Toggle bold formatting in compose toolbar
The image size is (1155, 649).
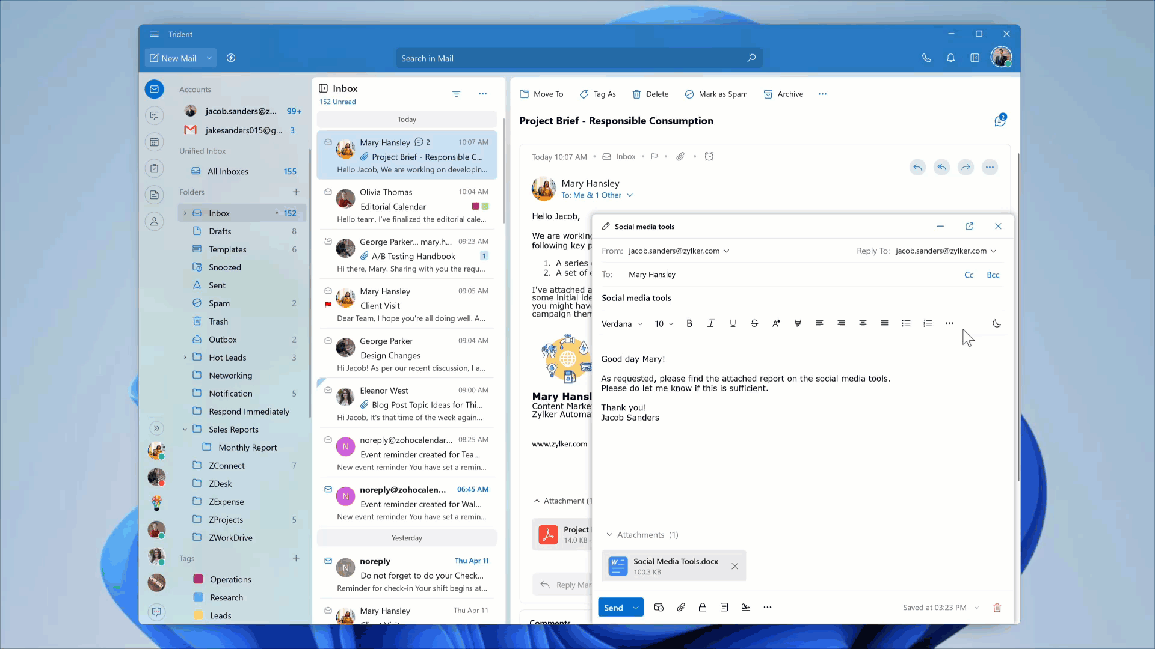689,323
